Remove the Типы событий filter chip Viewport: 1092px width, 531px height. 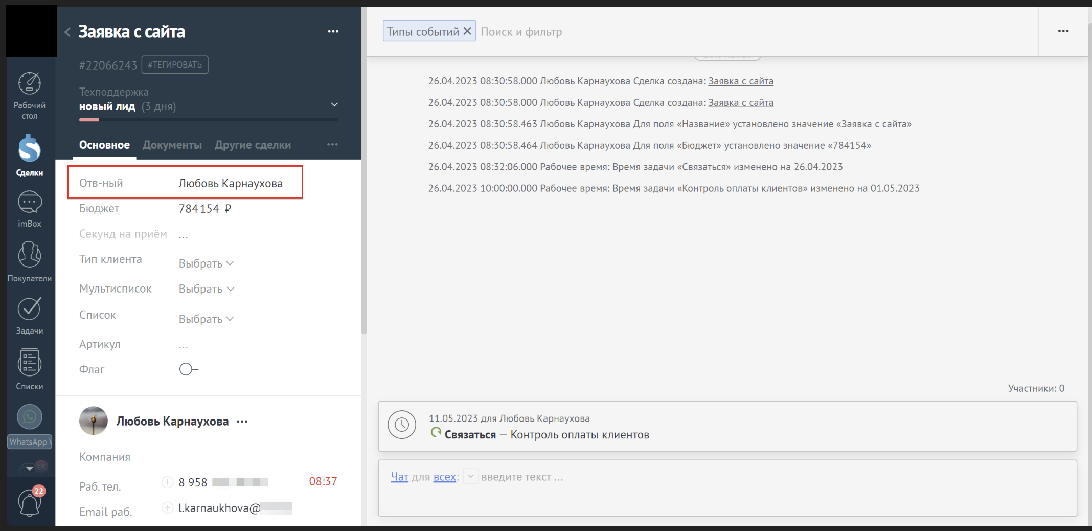click(x=467, y=31)
